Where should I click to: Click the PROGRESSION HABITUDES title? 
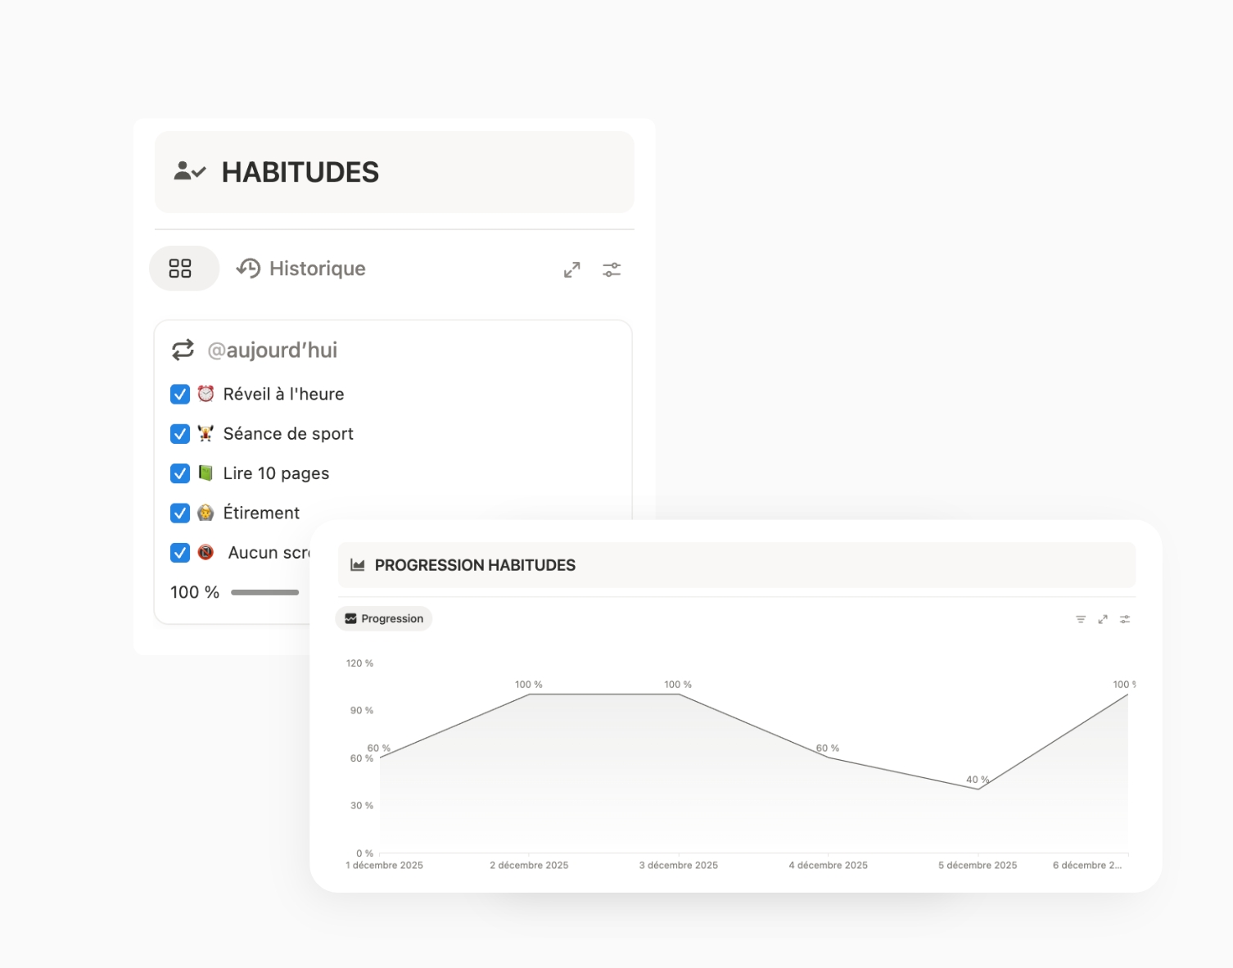pyautogui.click(x=475, y=564)
